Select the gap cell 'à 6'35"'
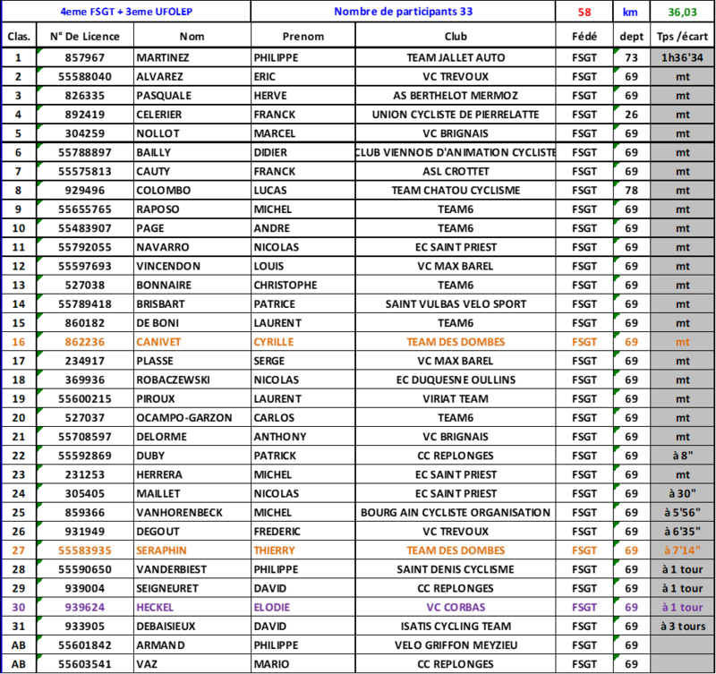 [x=682, y=532]
